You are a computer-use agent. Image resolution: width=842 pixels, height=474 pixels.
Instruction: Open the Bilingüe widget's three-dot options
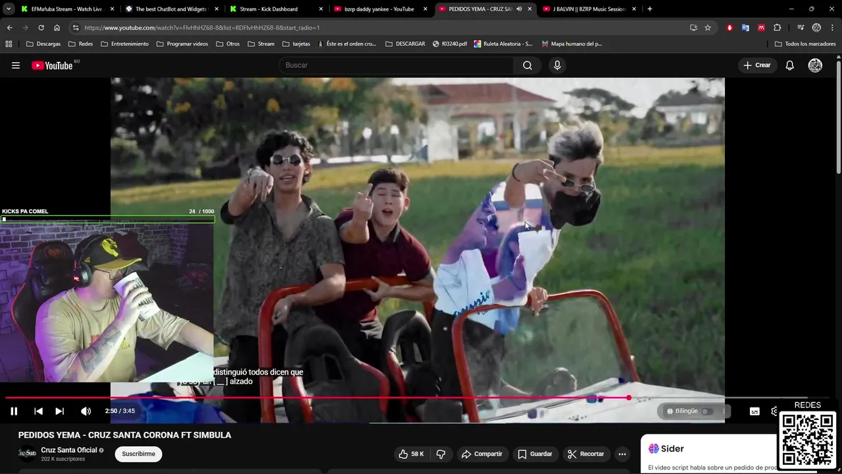click(x=724, y=411)
